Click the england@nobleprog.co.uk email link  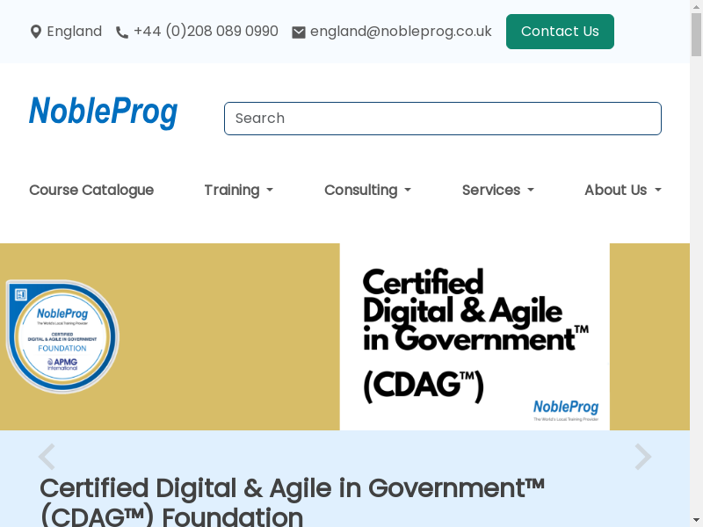pyautogui.click(x=401, y=32)
